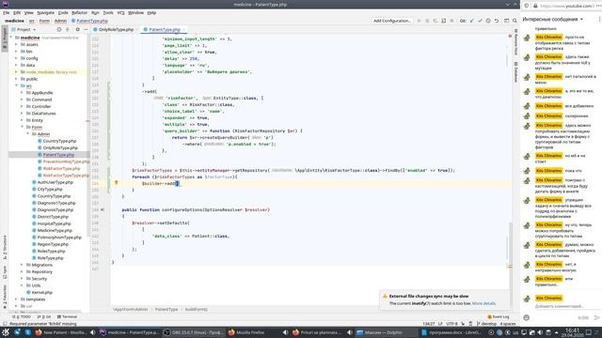Open Kernel.php in the project tree

[x=42, y=292]
